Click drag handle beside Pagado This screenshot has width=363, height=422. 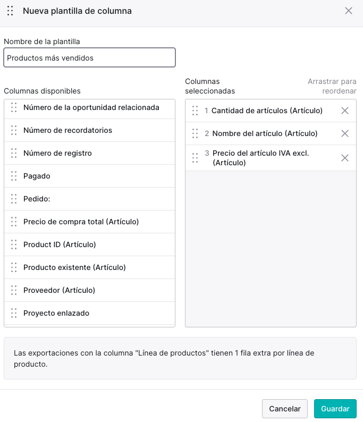[x=14, y=176]
